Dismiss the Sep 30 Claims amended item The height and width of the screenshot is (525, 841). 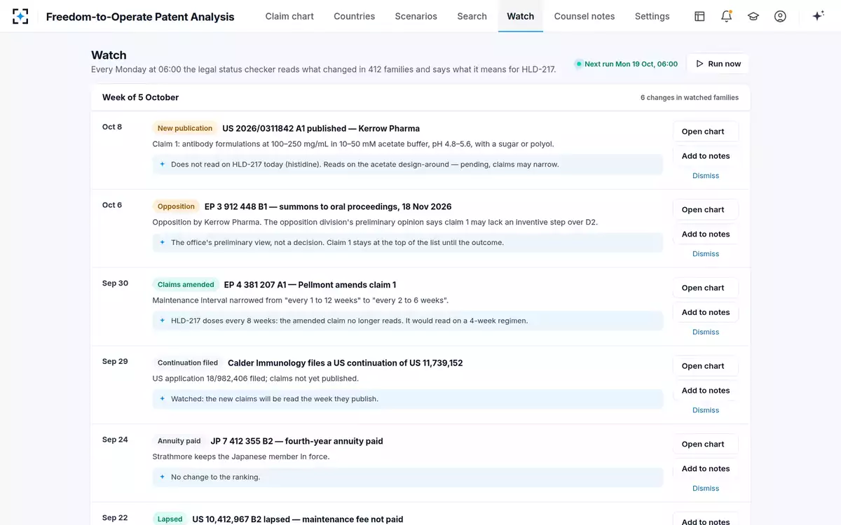pos(706,332)
